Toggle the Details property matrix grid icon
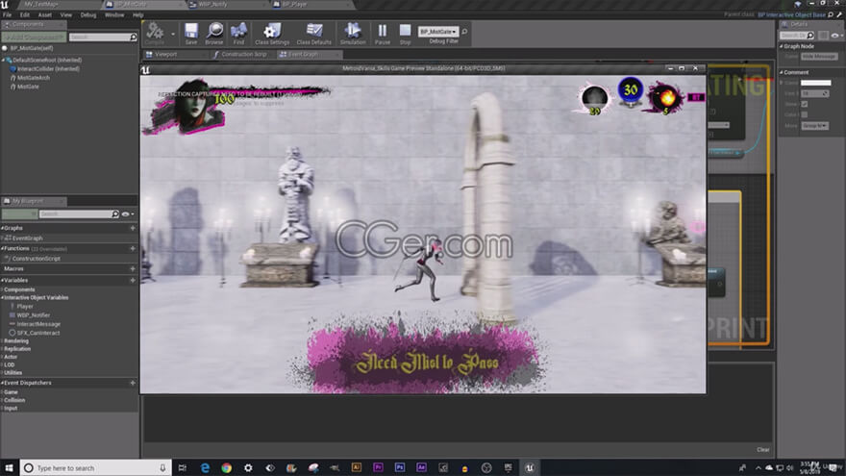 pos(823,36)
